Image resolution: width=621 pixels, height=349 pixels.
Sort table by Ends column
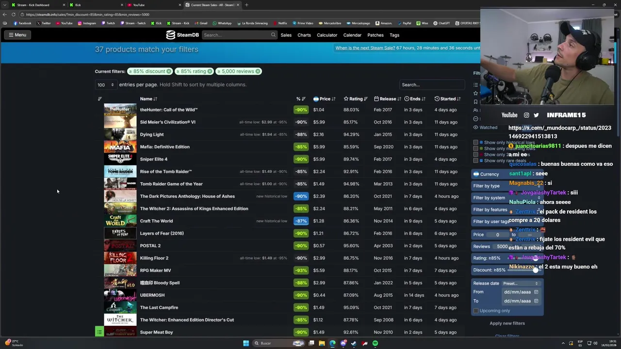[x=415, y=99]
